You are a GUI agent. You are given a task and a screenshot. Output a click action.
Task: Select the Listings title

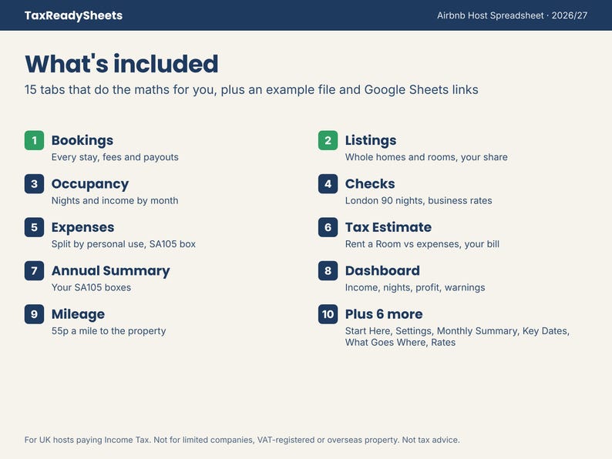pyautogui.click(x=371, y=140)
